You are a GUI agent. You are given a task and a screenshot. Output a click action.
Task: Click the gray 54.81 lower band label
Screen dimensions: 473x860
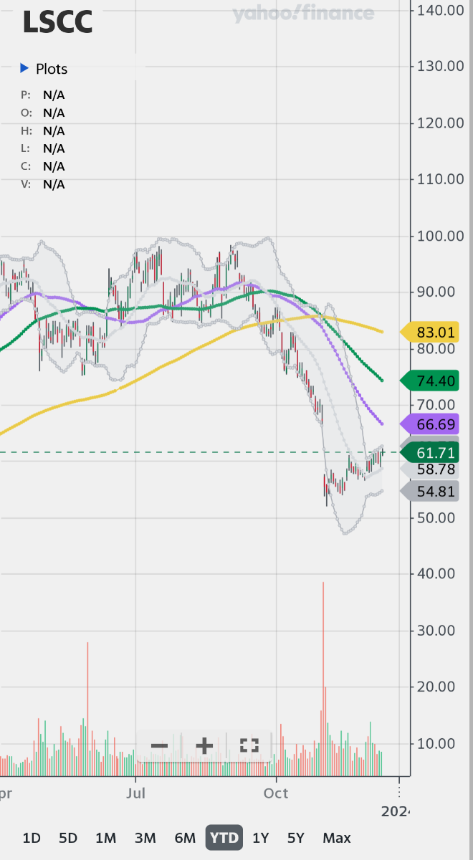434,492
